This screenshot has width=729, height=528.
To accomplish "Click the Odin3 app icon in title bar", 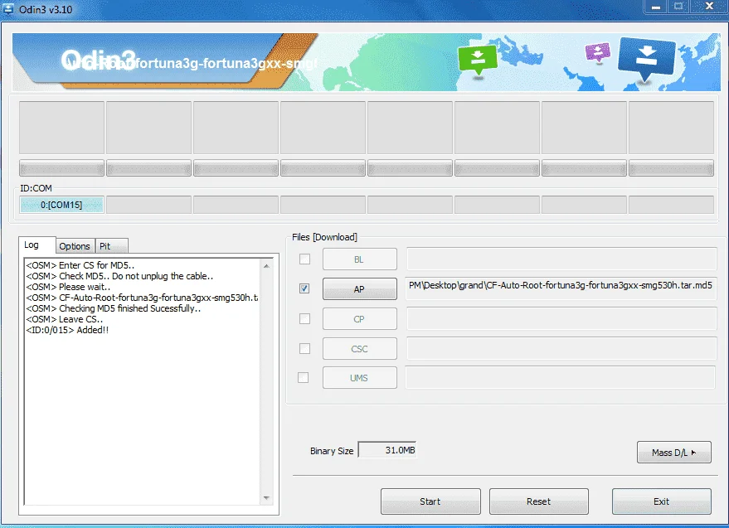I will click(8, 8).
